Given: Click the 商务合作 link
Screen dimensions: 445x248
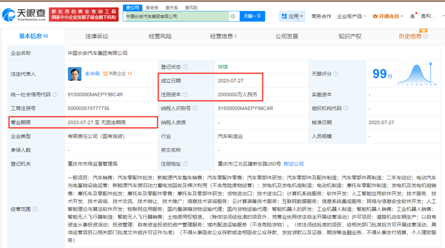Looking at the screenshot, I should pos(321,16).
